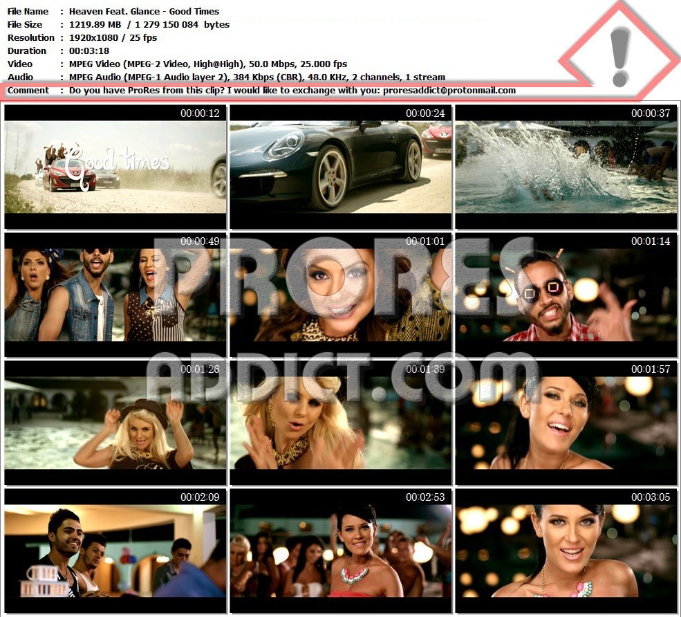Open the pool splash thumbnail at 00:00:37
The height and width of the screenshot is (617, 681).
[x=566, y=167]
